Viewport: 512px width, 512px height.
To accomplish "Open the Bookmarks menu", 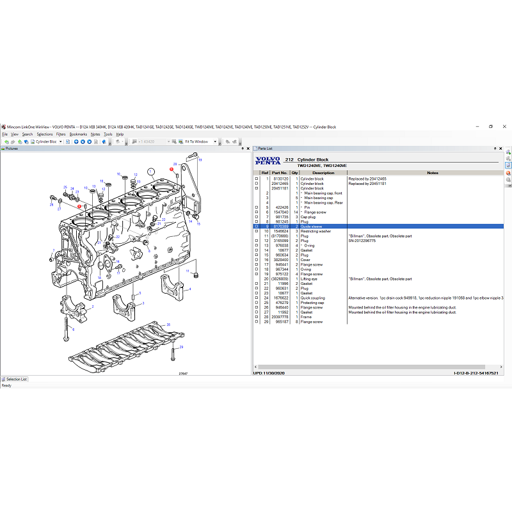I will (x=77, y=134).
